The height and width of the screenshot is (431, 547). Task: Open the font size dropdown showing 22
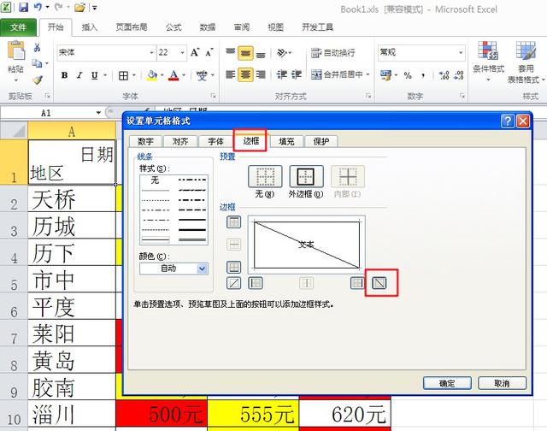(182, 53)
